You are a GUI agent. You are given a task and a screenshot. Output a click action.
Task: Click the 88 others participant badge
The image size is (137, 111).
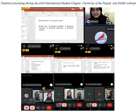tap(110, 89)
